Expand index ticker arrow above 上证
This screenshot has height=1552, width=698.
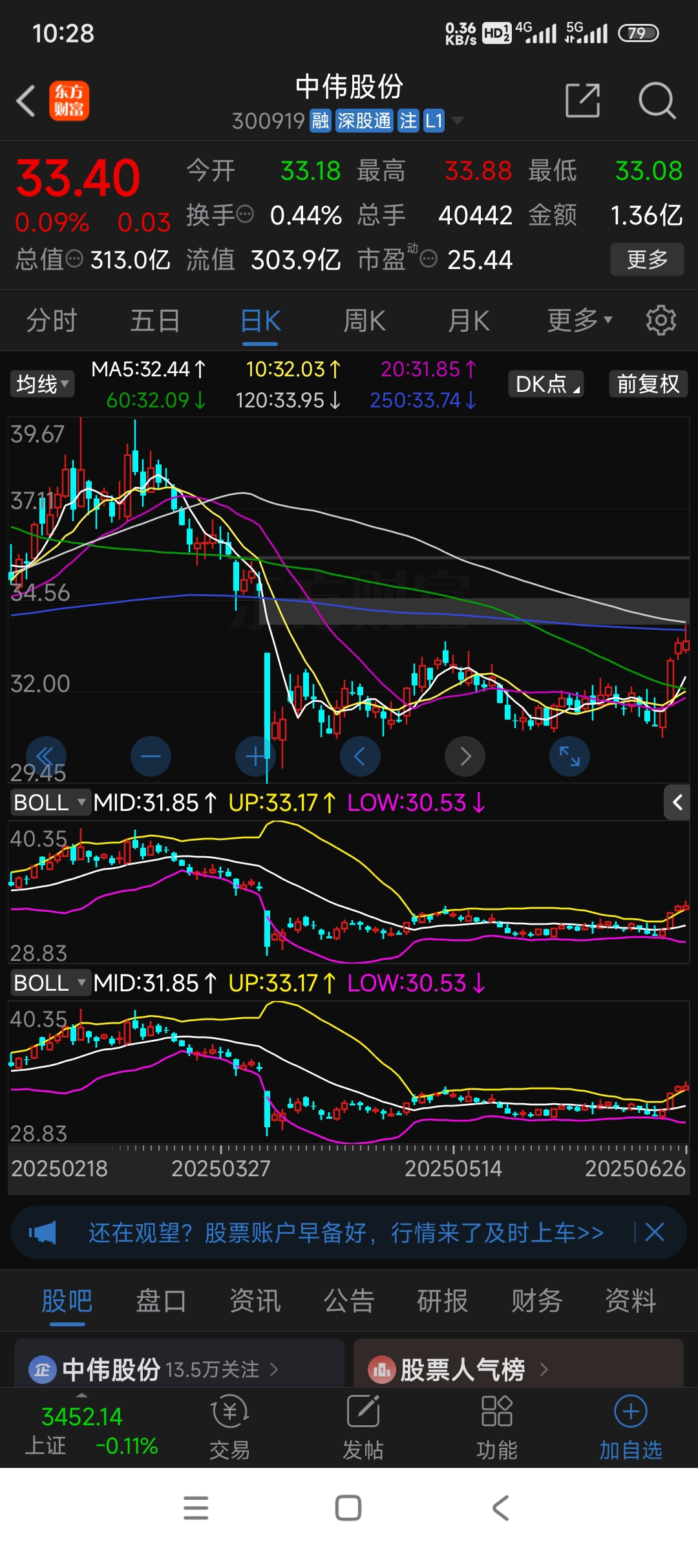[81, 1396]
